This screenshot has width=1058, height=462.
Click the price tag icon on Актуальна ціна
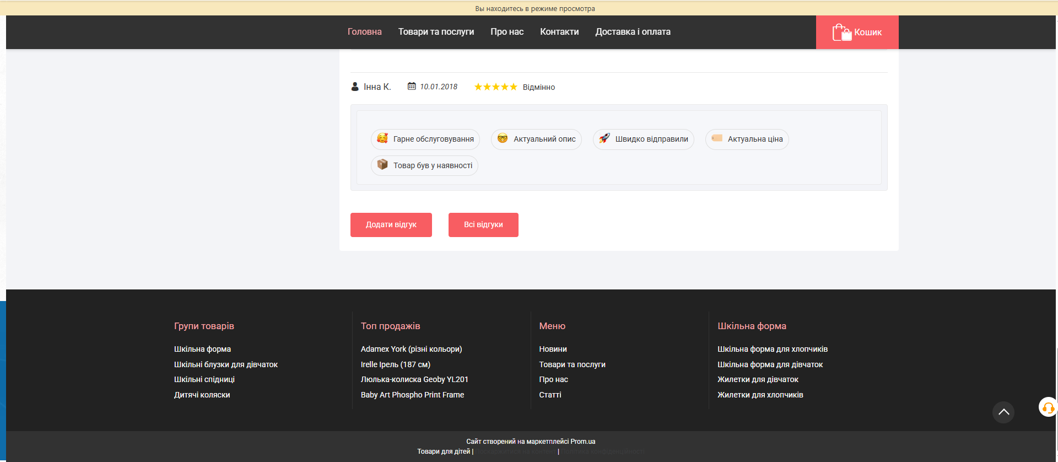717,138
